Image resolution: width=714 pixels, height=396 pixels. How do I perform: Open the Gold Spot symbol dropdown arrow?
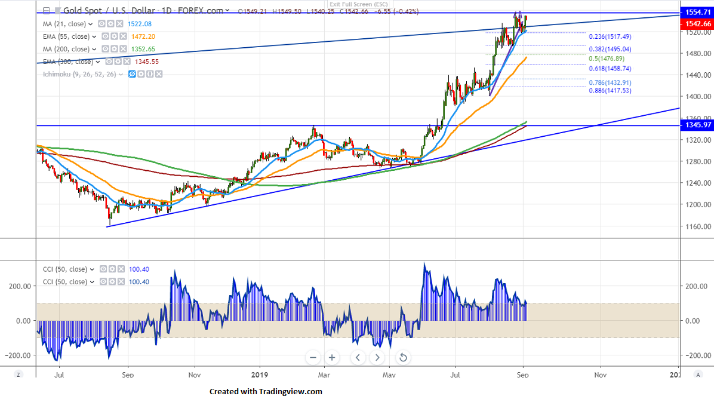pos(227,11)
